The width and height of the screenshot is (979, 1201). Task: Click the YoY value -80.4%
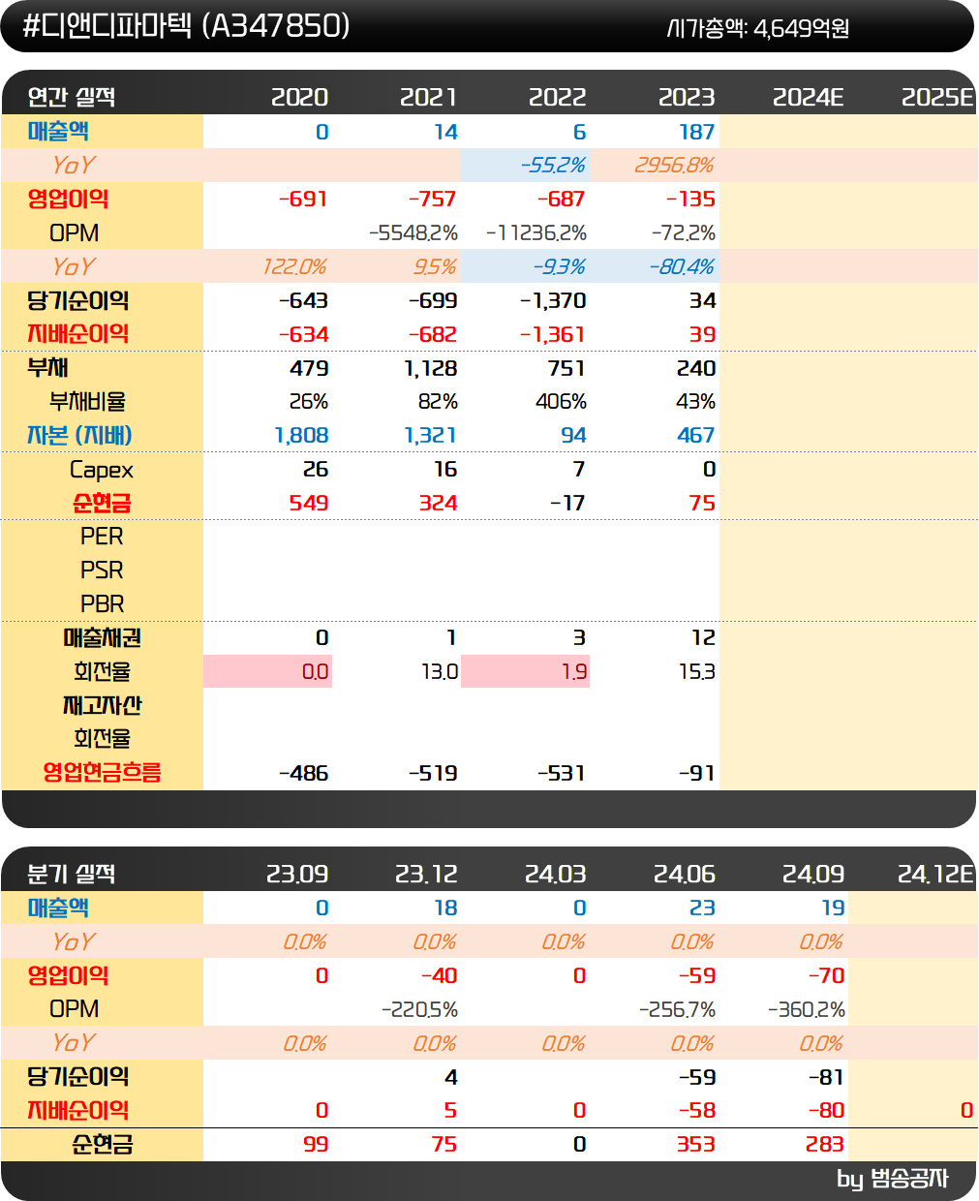click(x=682, y=267)
